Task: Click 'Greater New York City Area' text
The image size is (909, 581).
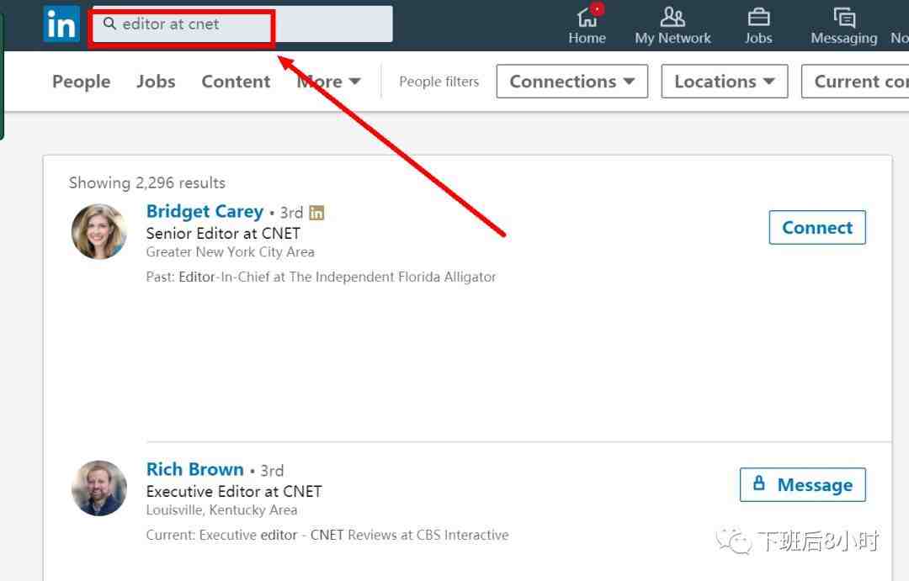Action: (230, 252)
